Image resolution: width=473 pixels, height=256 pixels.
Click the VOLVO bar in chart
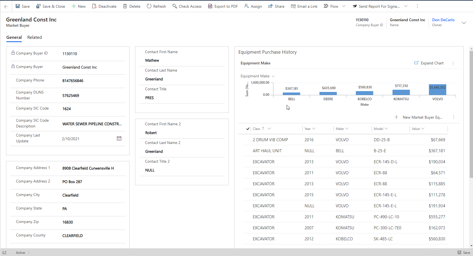(x=437, y=90)
